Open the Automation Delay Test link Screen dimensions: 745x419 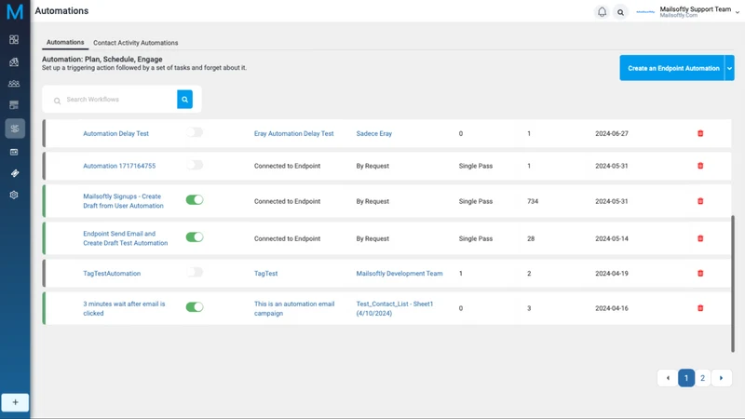coord(115,133)
